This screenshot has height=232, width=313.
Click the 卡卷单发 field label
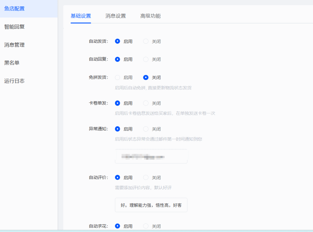98,103
